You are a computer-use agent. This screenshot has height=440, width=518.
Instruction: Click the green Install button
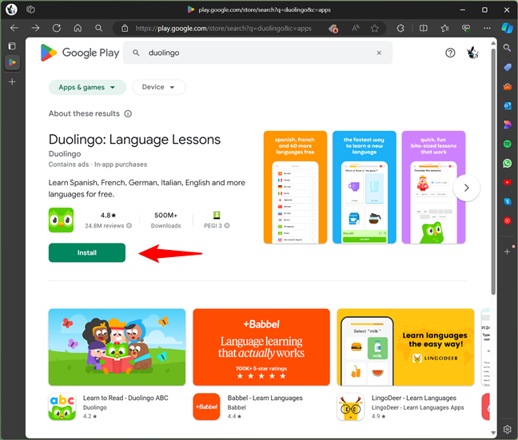pos(87,252)
